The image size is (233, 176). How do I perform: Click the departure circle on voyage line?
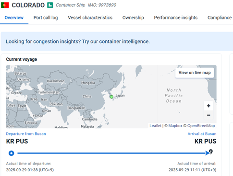tap(12, 153)
